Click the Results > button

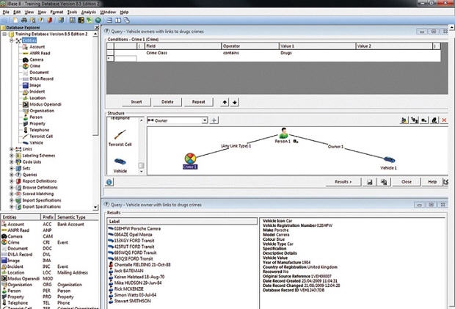tap(343, 182)
